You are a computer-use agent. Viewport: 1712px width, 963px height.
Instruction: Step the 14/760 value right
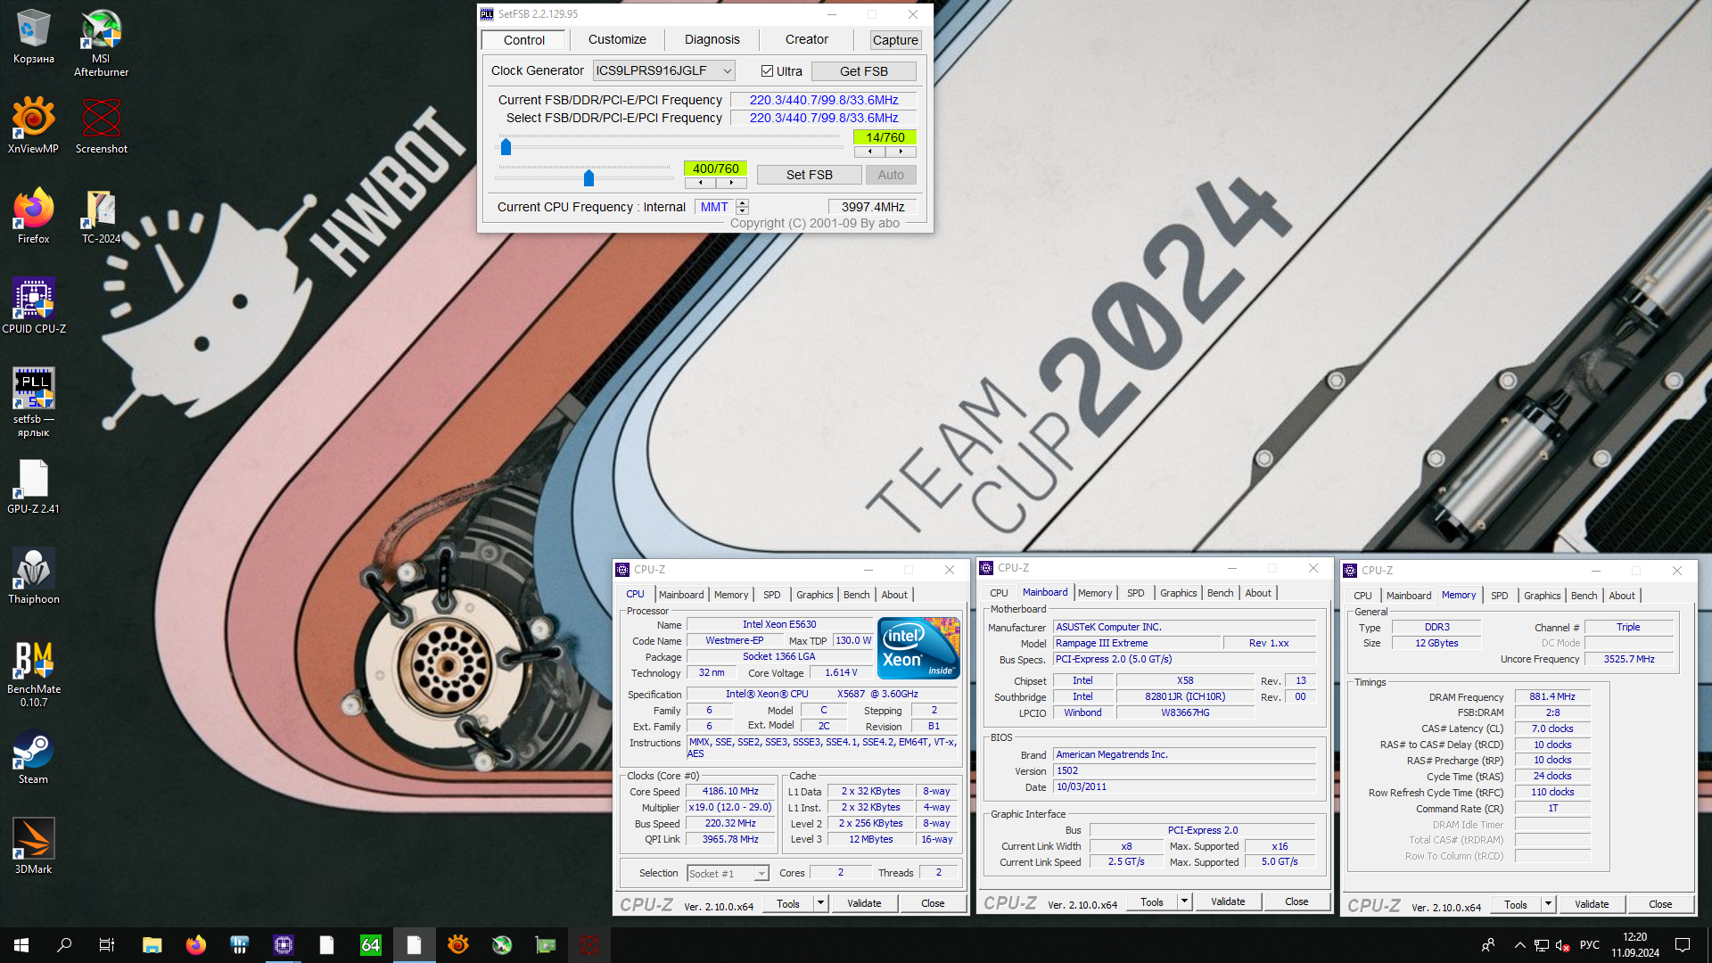901,152
